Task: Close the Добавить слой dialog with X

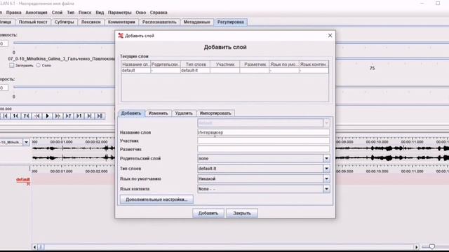Action: click(330, 36)
